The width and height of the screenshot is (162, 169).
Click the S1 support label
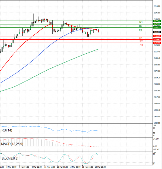(x=141, y=38)
